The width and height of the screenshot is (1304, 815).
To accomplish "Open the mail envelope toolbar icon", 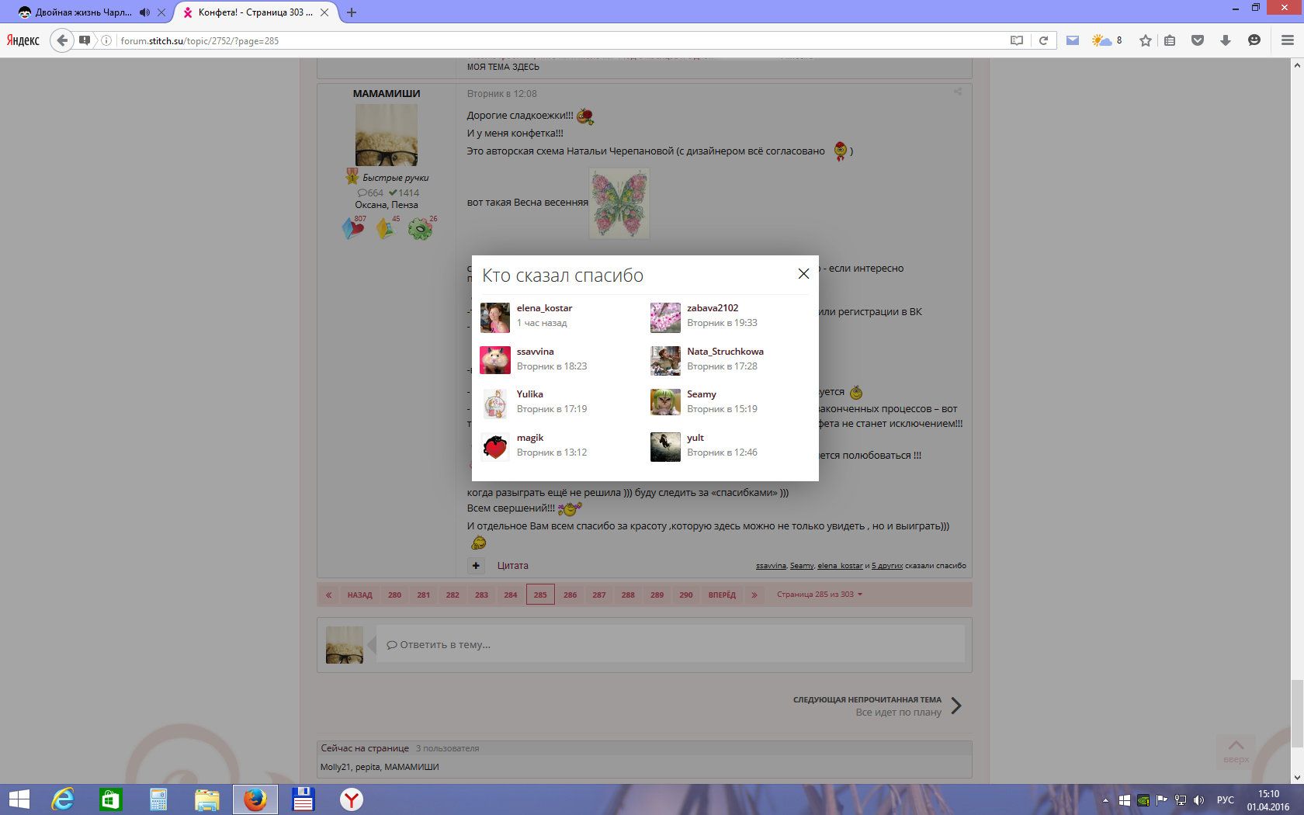I will pos(1072,40).
